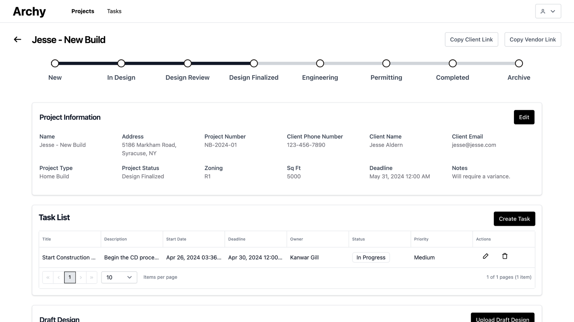Select the Permitting stage circle
Image resolution: width=574 pixels, height=322 pixels.
[386, 63]
